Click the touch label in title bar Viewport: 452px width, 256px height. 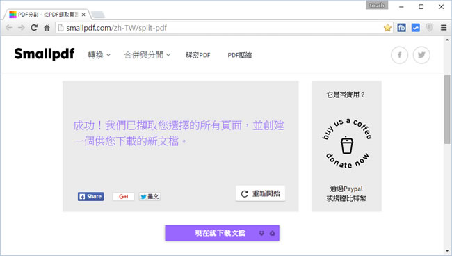(377, 5)
